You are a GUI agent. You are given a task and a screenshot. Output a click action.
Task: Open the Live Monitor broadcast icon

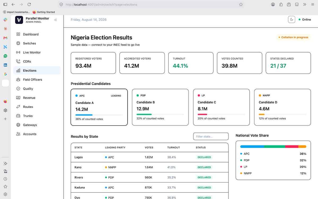(18, 52)
